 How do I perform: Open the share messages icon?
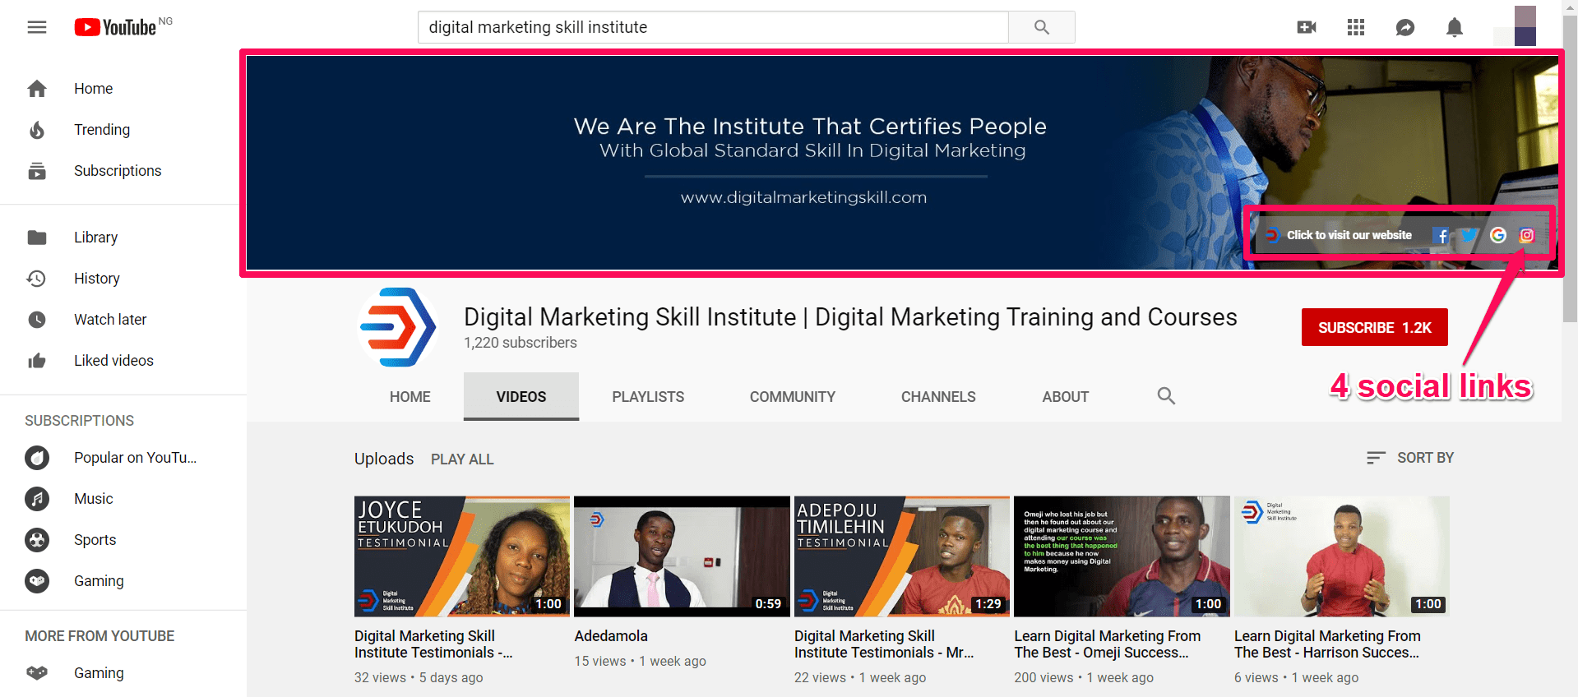click(1405, 27)
